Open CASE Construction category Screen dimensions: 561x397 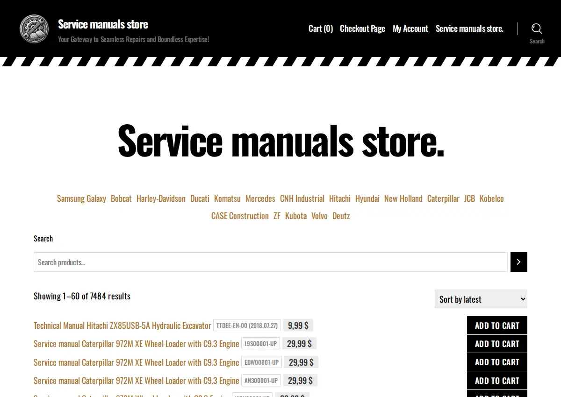tap(240, 216)
